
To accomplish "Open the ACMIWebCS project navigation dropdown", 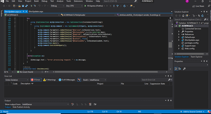I will click(32, 15).
